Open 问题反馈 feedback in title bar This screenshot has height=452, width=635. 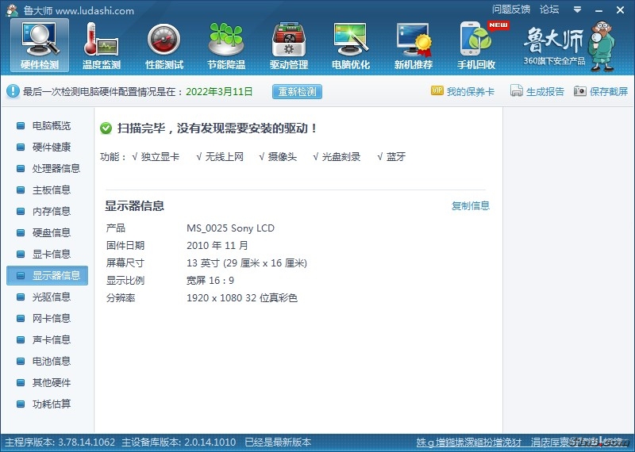click(x=511, y=10)
